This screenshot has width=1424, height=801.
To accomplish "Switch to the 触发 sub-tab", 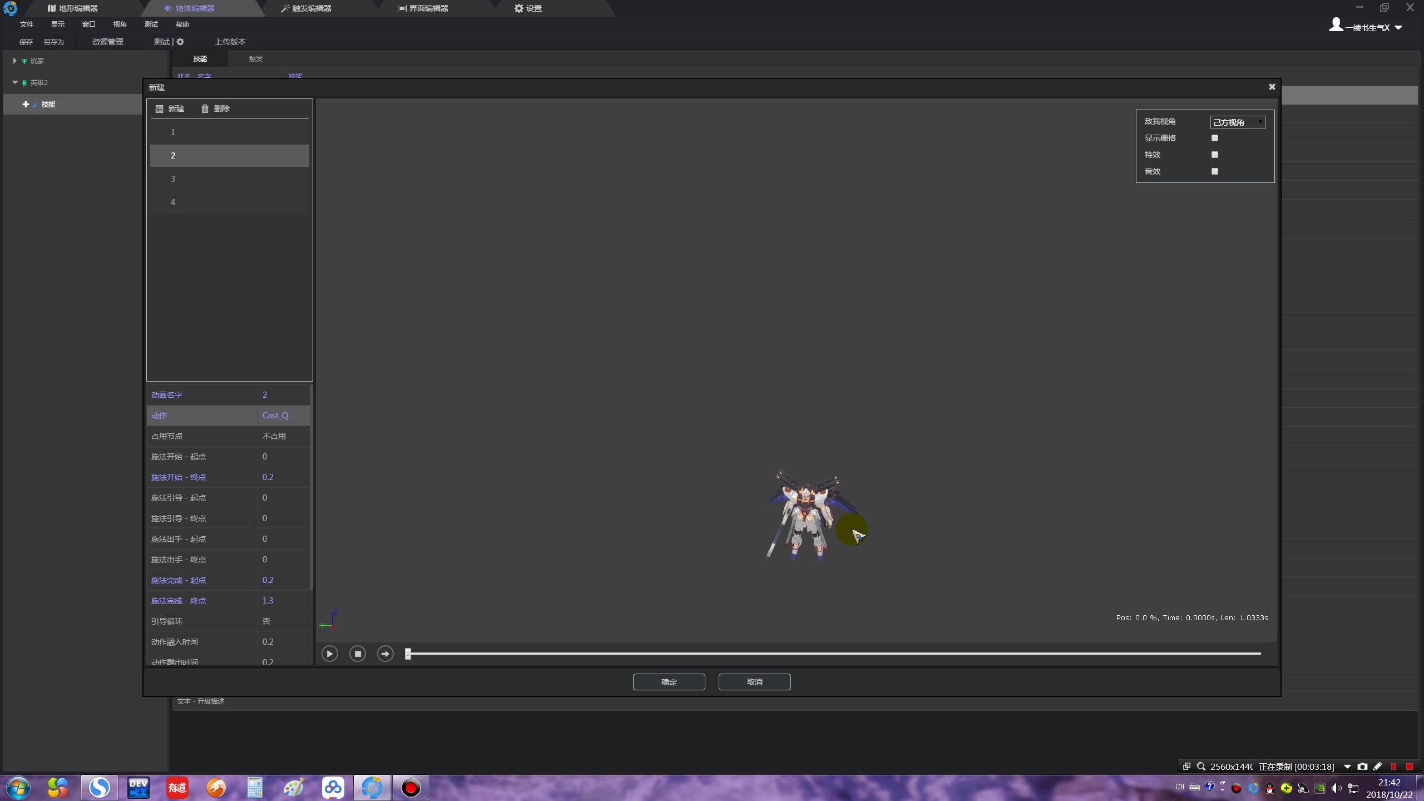I will [256, 59].
